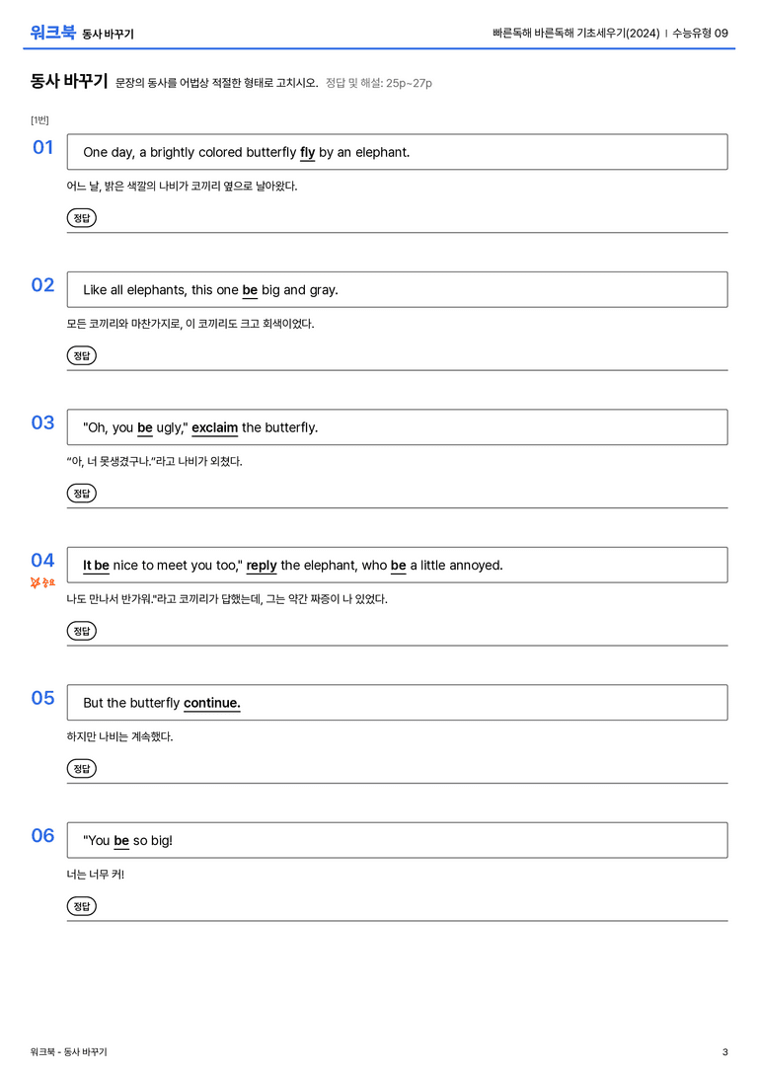This screenshot has height=1073, width=758.
Task: Click the underlined verb 'reply' in question 04
Action: pyautogui.click(x=262, y=566)
